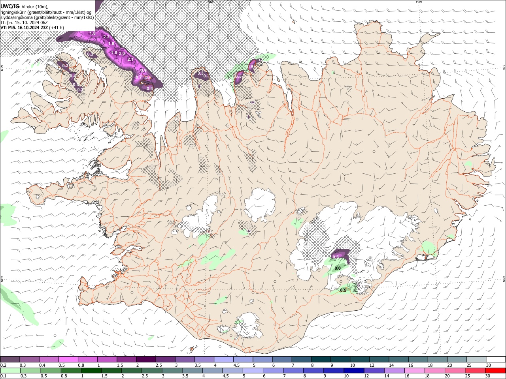Select the 'Vindur (10m)' header label
Viewport: 506px width, 379px height.
34,6
